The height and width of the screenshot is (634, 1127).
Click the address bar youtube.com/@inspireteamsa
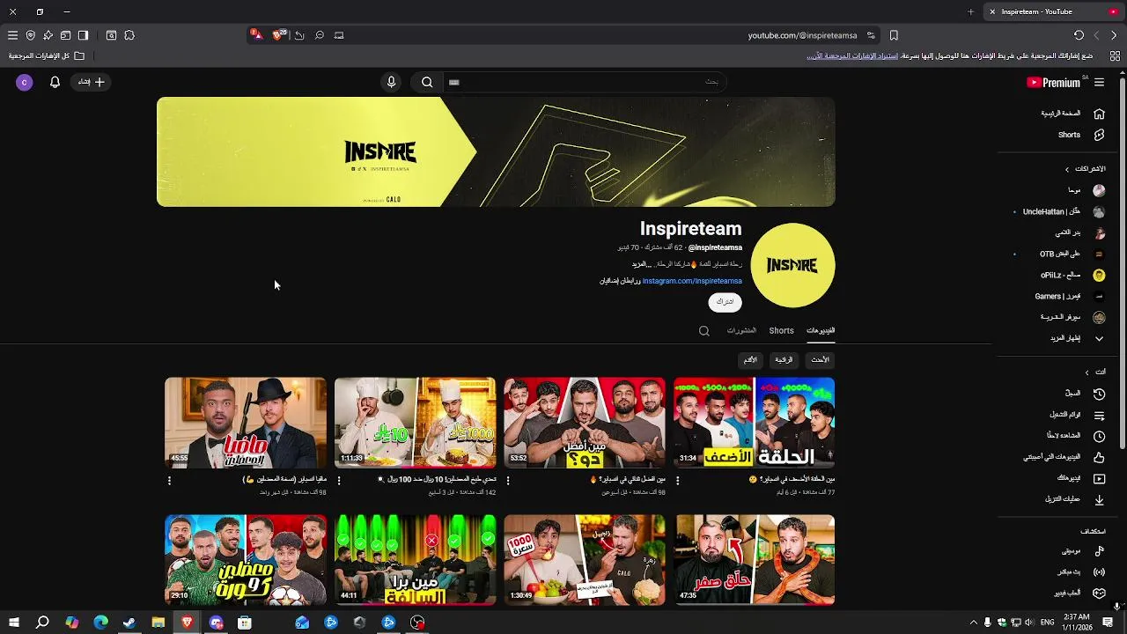click(802, 35)
